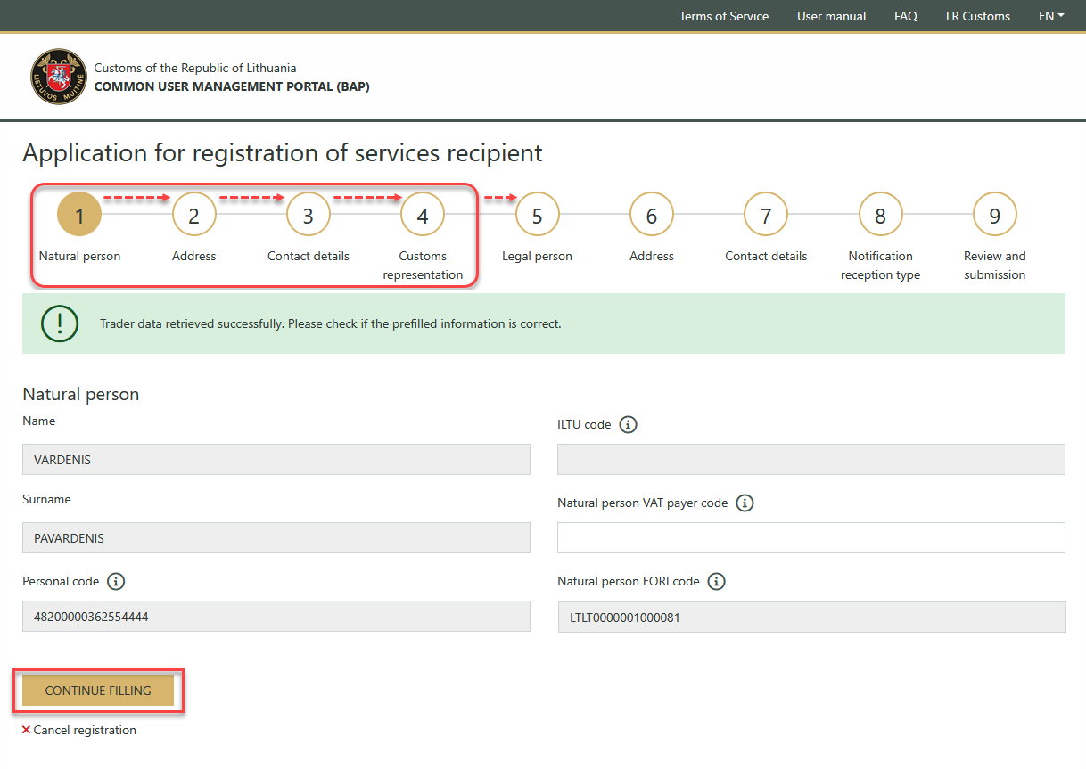This screenshot has width=1086, height=769.
Task: Open Terms of Service page
Action: pos(723,16)
